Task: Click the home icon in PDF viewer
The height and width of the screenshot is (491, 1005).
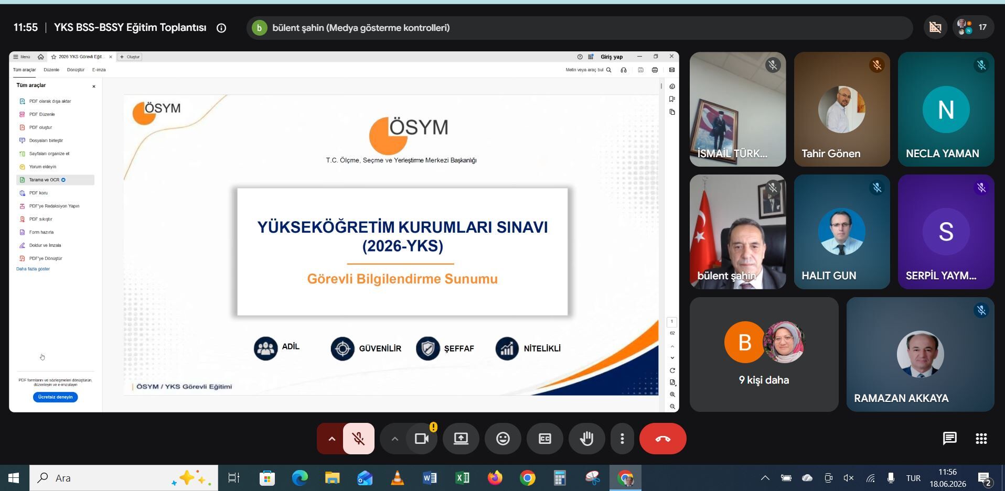Action: [40, 57]
